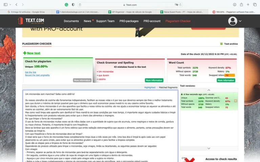This screenshot has width=260, height=162.
Task: Open the downloads icon
Action: [235, 5]
